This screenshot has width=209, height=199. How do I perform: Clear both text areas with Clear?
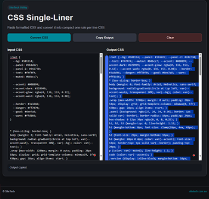pos(170,37)
